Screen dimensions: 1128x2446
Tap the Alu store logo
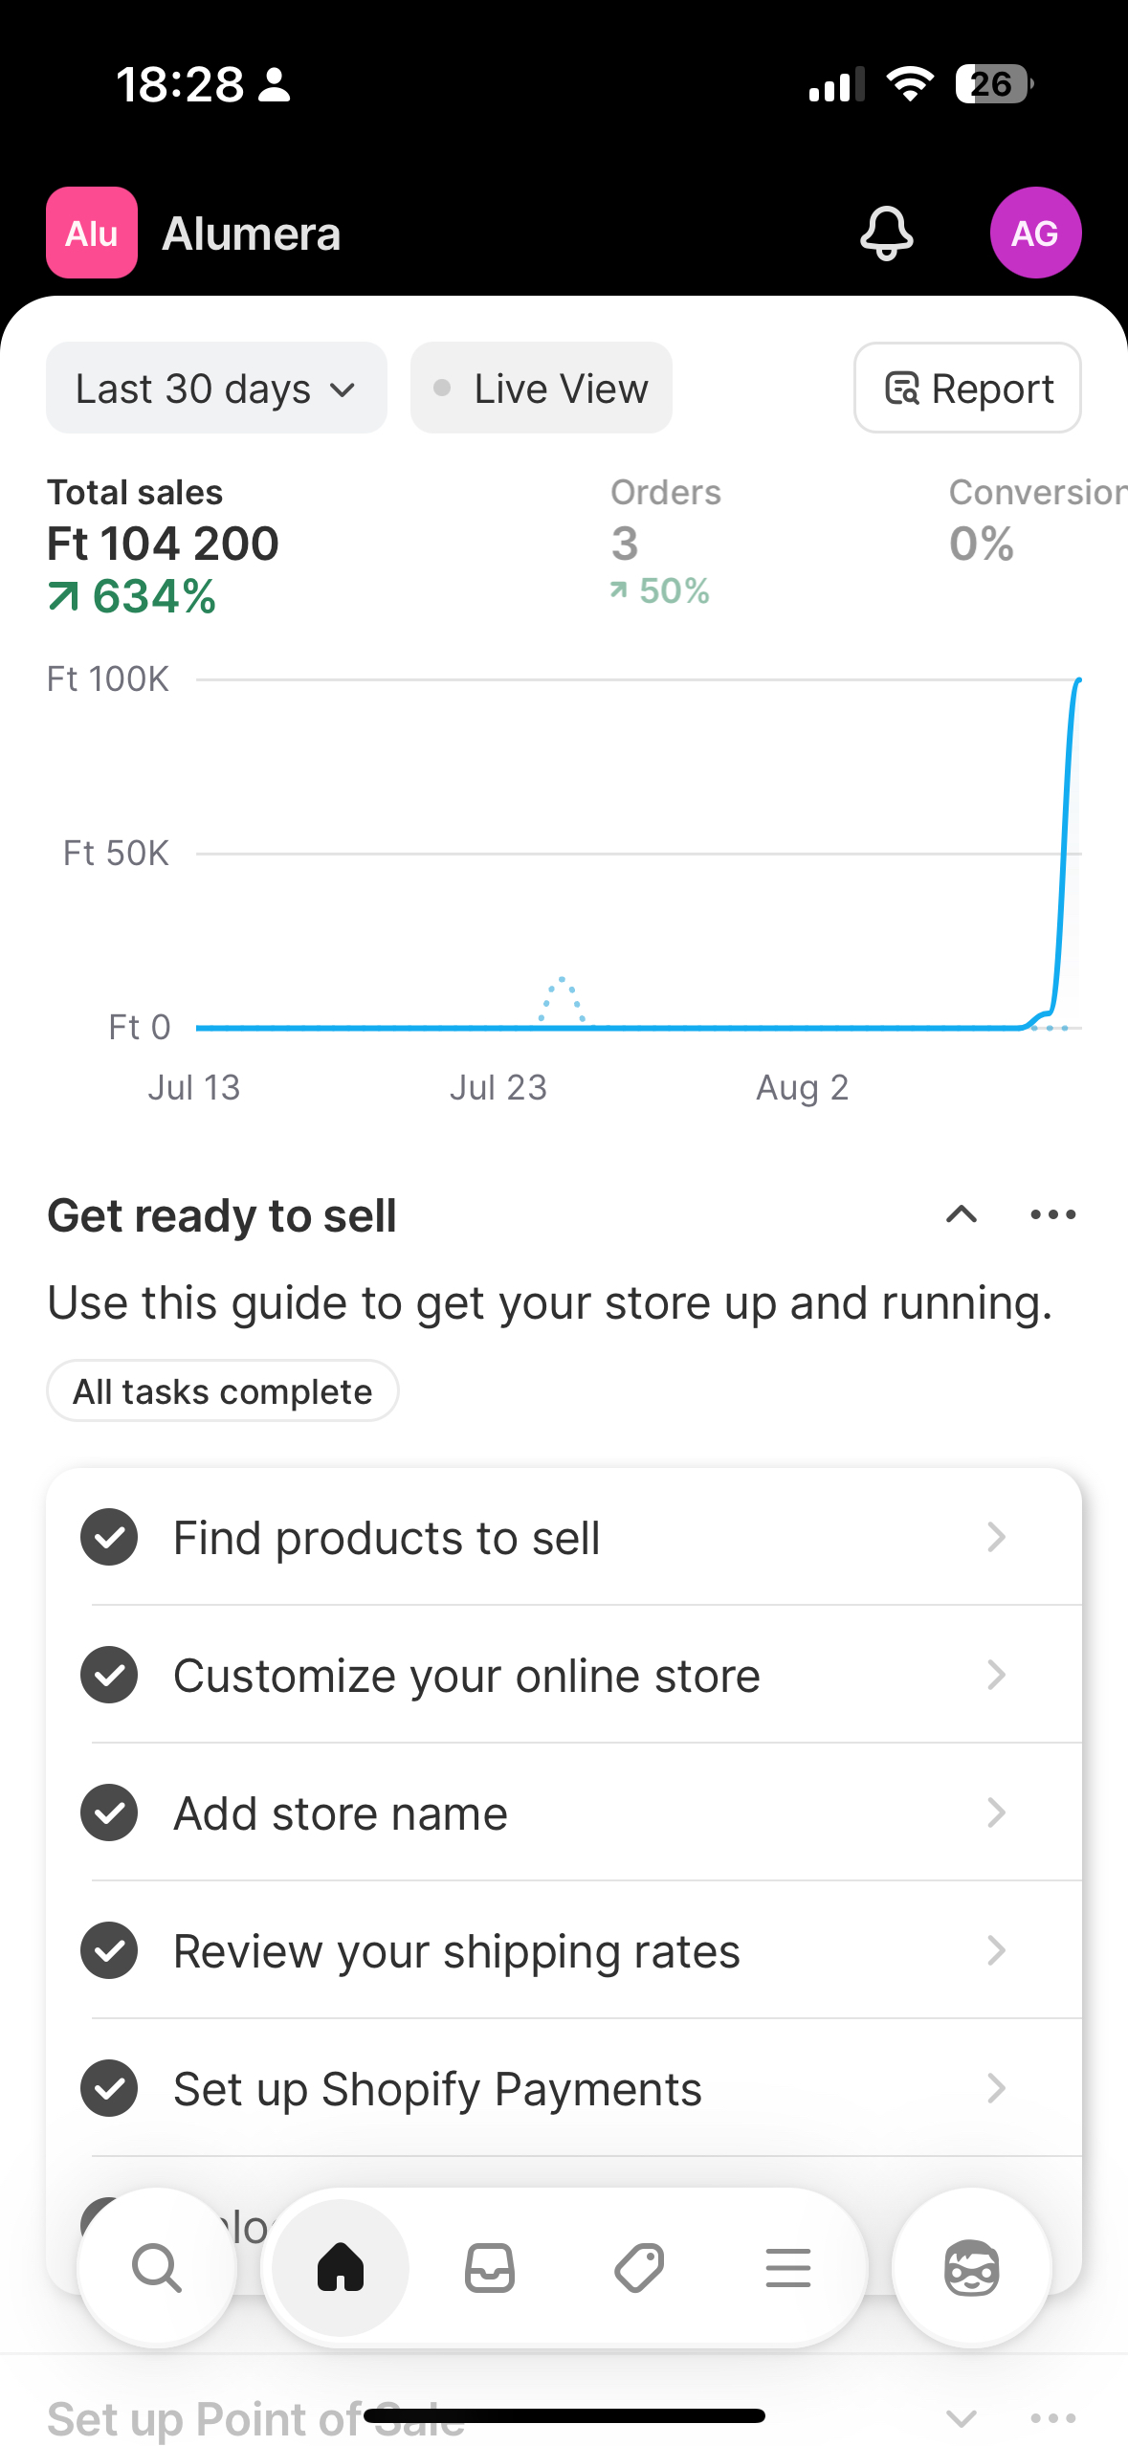point(92,233)
